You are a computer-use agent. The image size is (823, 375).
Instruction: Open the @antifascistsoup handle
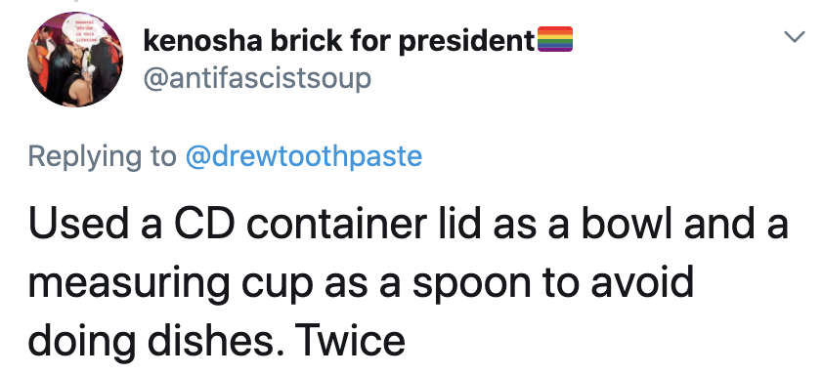257,79
